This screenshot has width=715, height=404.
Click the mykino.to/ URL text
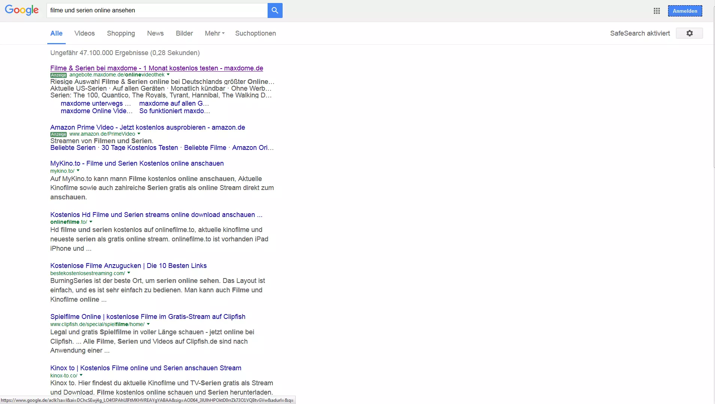pyautogui.click(x=62, y=171)
